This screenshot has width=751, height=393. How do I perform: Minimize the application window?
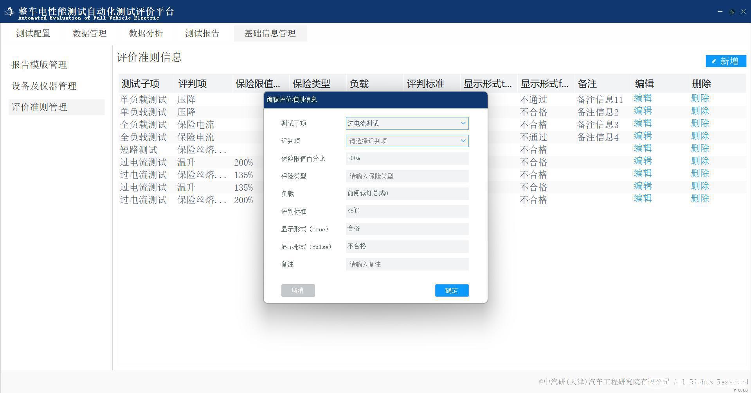tap(720, 12)
